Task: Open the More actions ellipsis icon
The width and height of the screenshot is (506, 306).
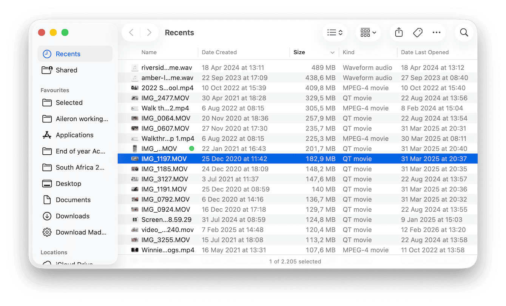Action: 437,32
